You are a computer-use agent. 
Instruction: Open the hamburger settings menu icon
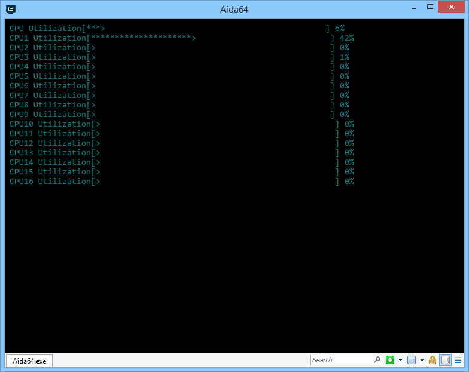[x=458, y=360]
